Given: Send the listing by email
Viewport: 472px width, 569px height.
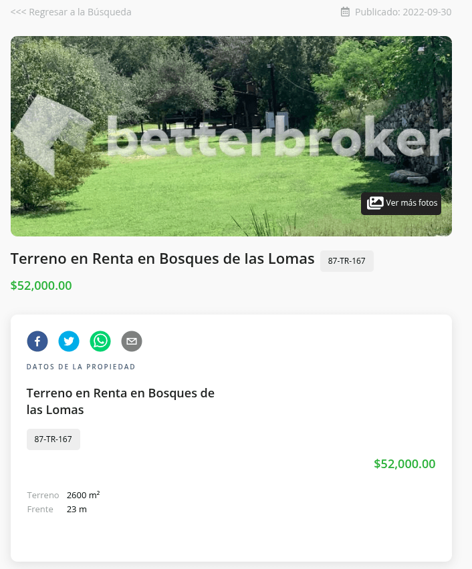Looking at the screenshot, I should 132,341.
